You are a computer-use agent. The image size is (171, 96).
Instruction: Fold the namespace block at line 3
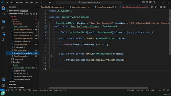point(48,17)
